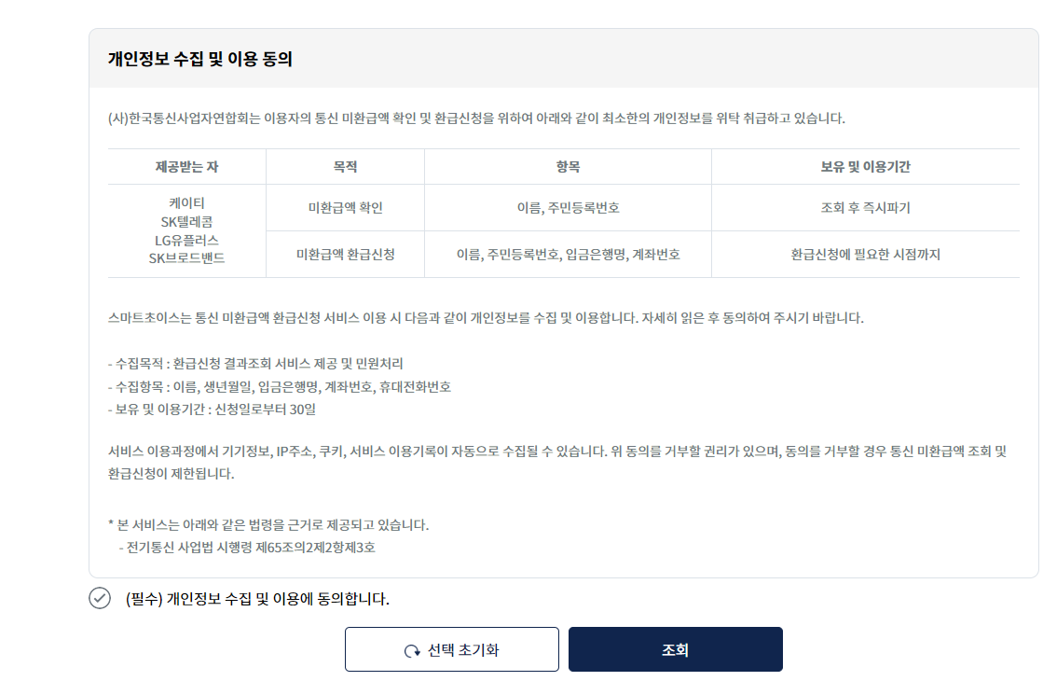Click the 조회 후 즉시파기 retention cell
Image resolution: width=1043 pixels, height=695 pixels.
[x=866, y=207]
